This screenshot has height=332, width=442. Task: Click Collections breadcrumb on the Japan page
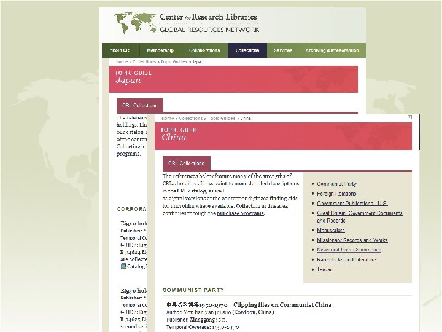144,61
